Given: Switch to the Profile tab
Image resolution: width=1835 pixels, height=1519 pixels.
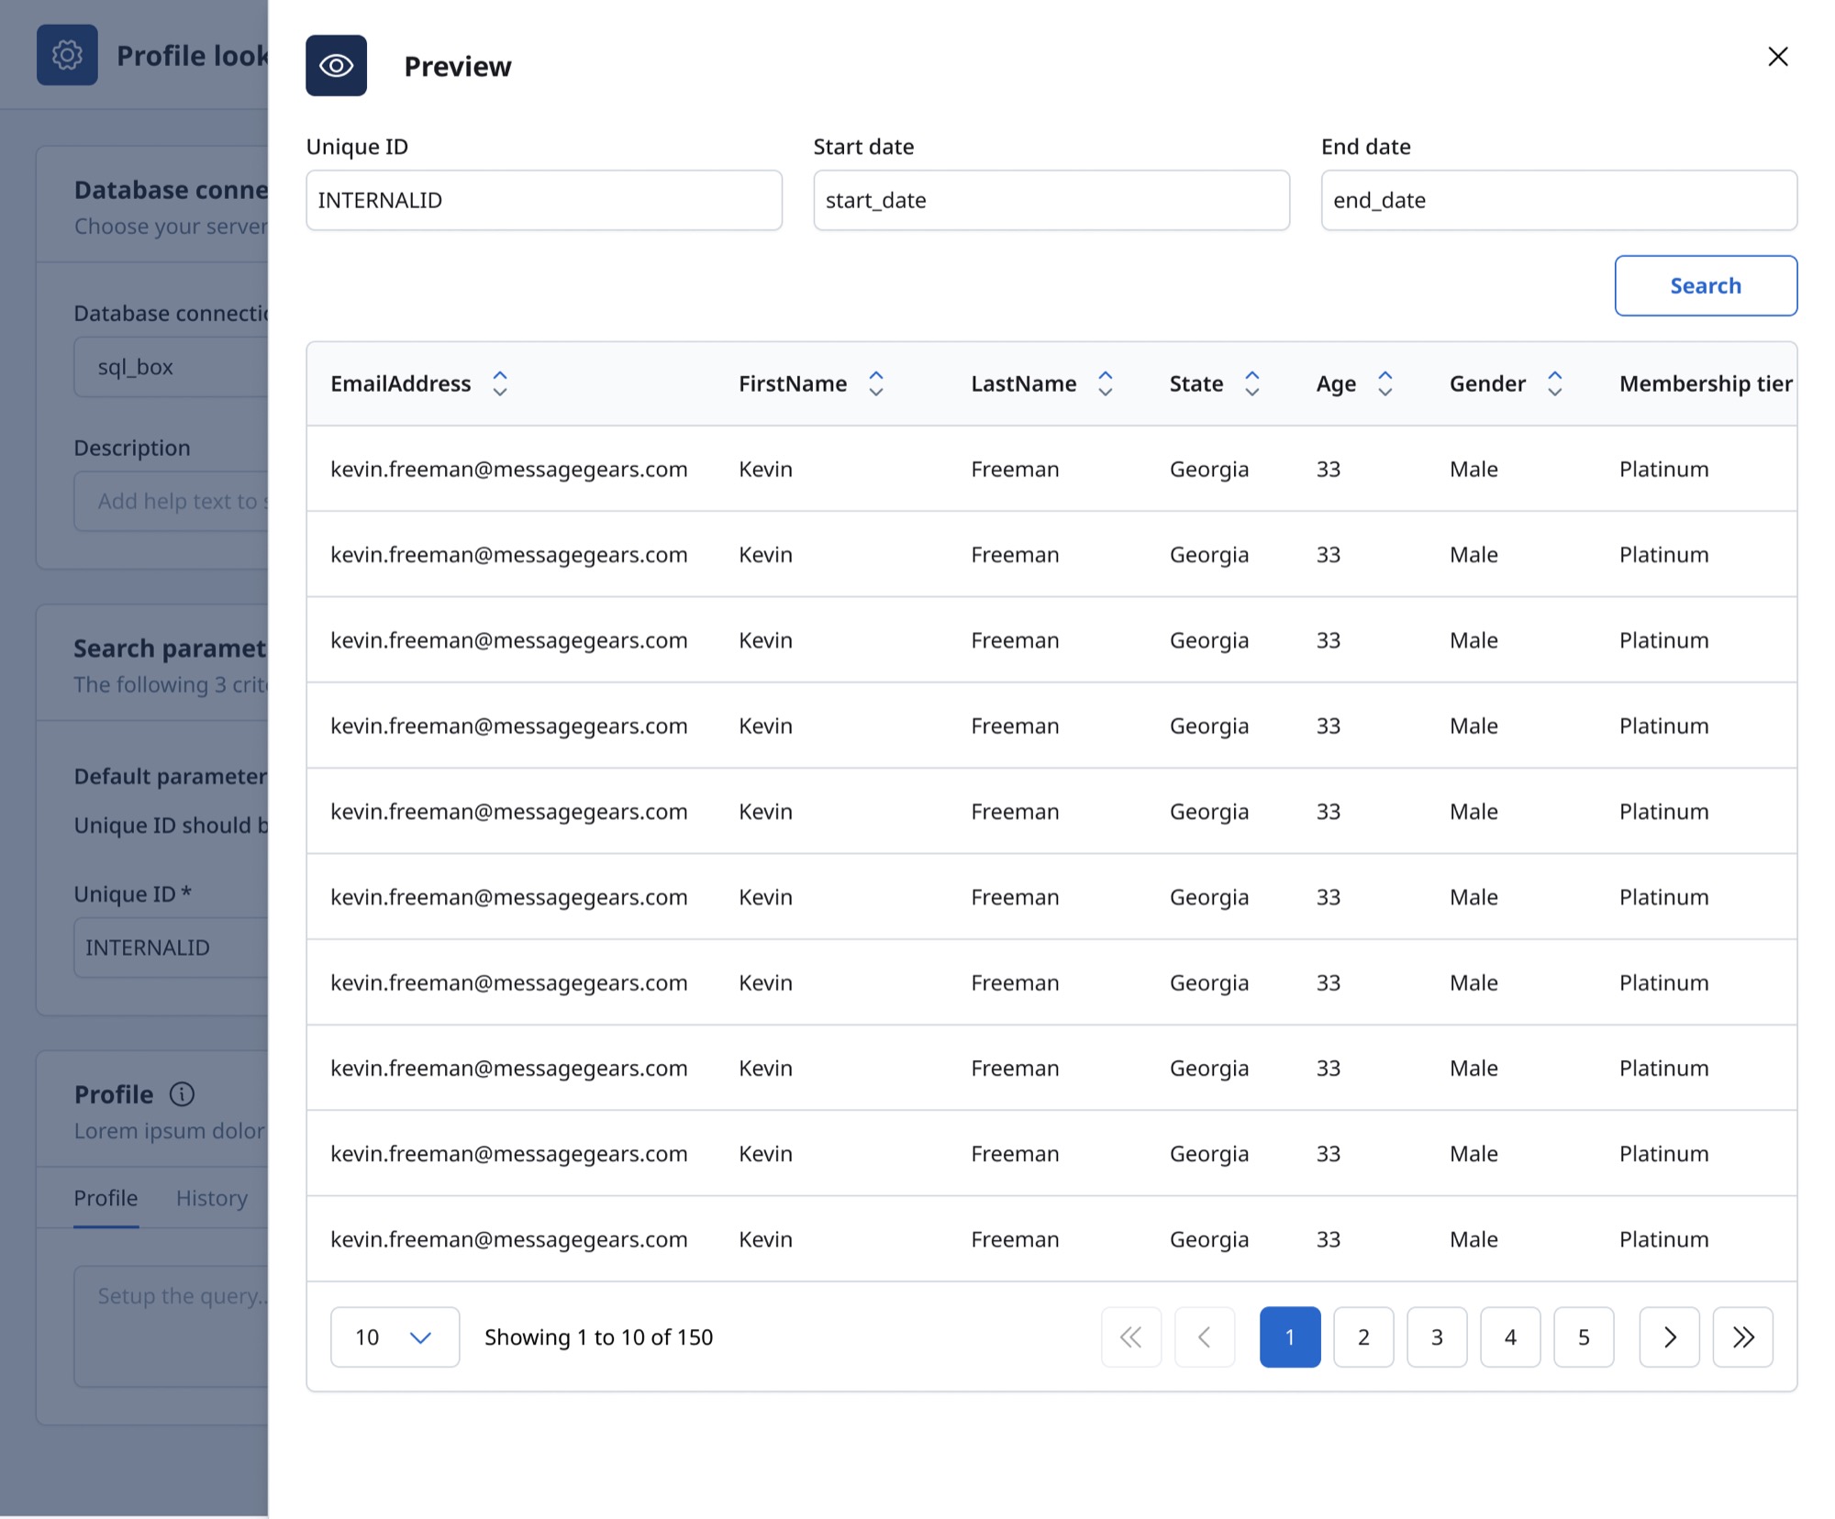Looking at the screenshot, I should [106, 1198].
